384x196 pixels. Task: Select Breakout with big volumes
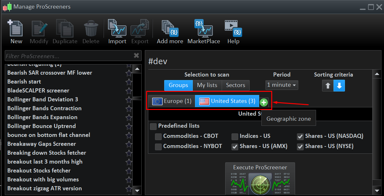(x=43, y=179)
